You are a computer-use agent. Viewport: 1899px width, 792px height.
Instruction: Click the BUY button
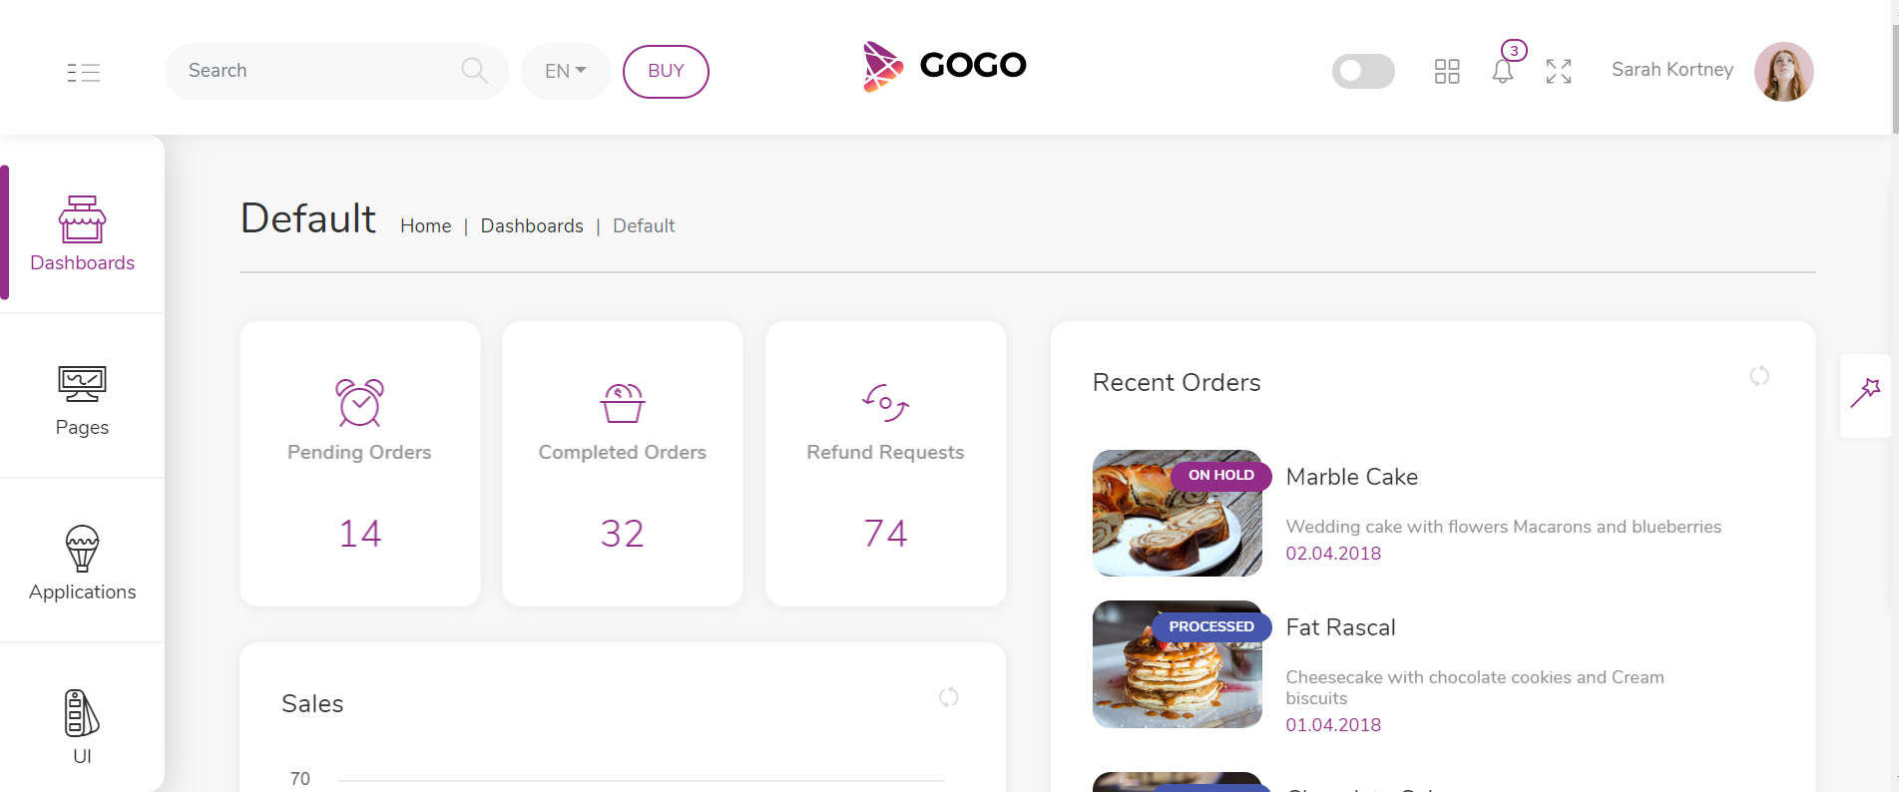click(666, 71)
